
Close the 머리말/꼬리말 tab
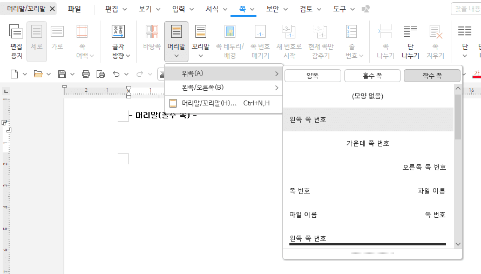click(52, 9)
